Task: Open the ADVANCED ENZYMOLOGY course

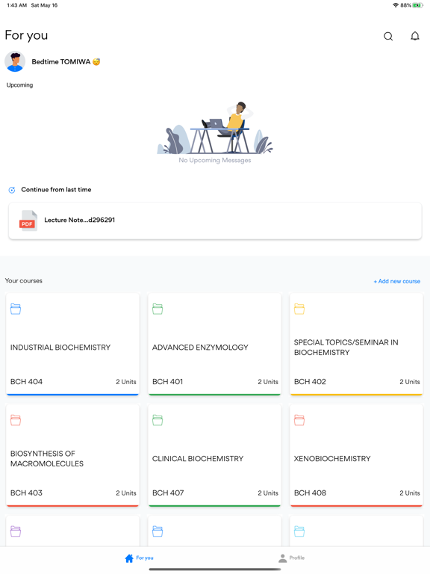Action: click(215, 344)
